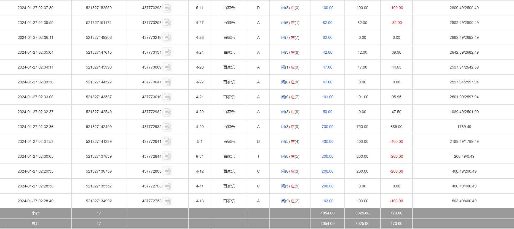Select order number 521327134992
This screenshot has height=229, width=514.
click(99, 201)
